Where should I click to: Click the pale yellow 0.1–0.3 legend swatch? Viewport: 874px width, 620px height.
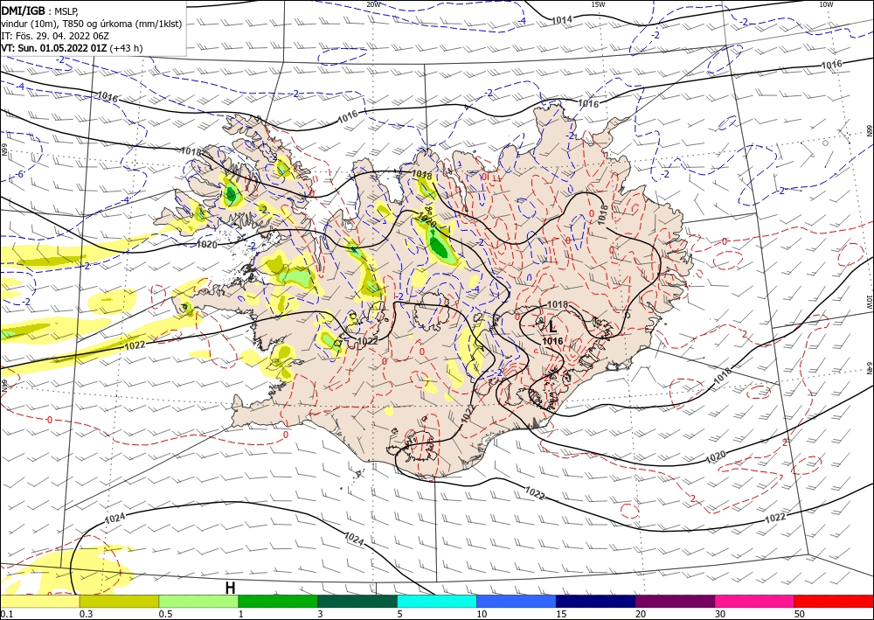click(x=40, y=601)
